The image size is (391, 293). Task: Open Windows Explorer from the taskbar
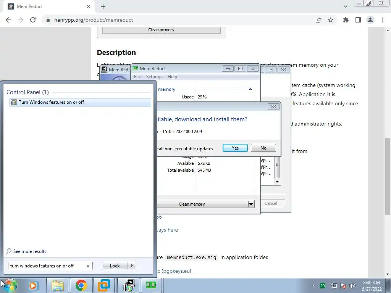(58, 285)
